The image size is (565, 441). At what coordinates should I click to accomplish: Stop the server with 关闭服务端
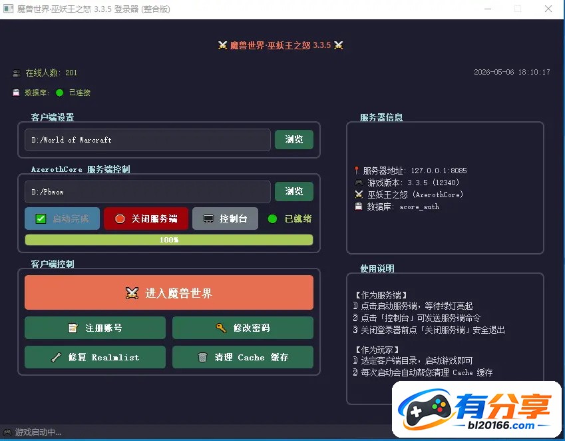click(x=146, y=219)
